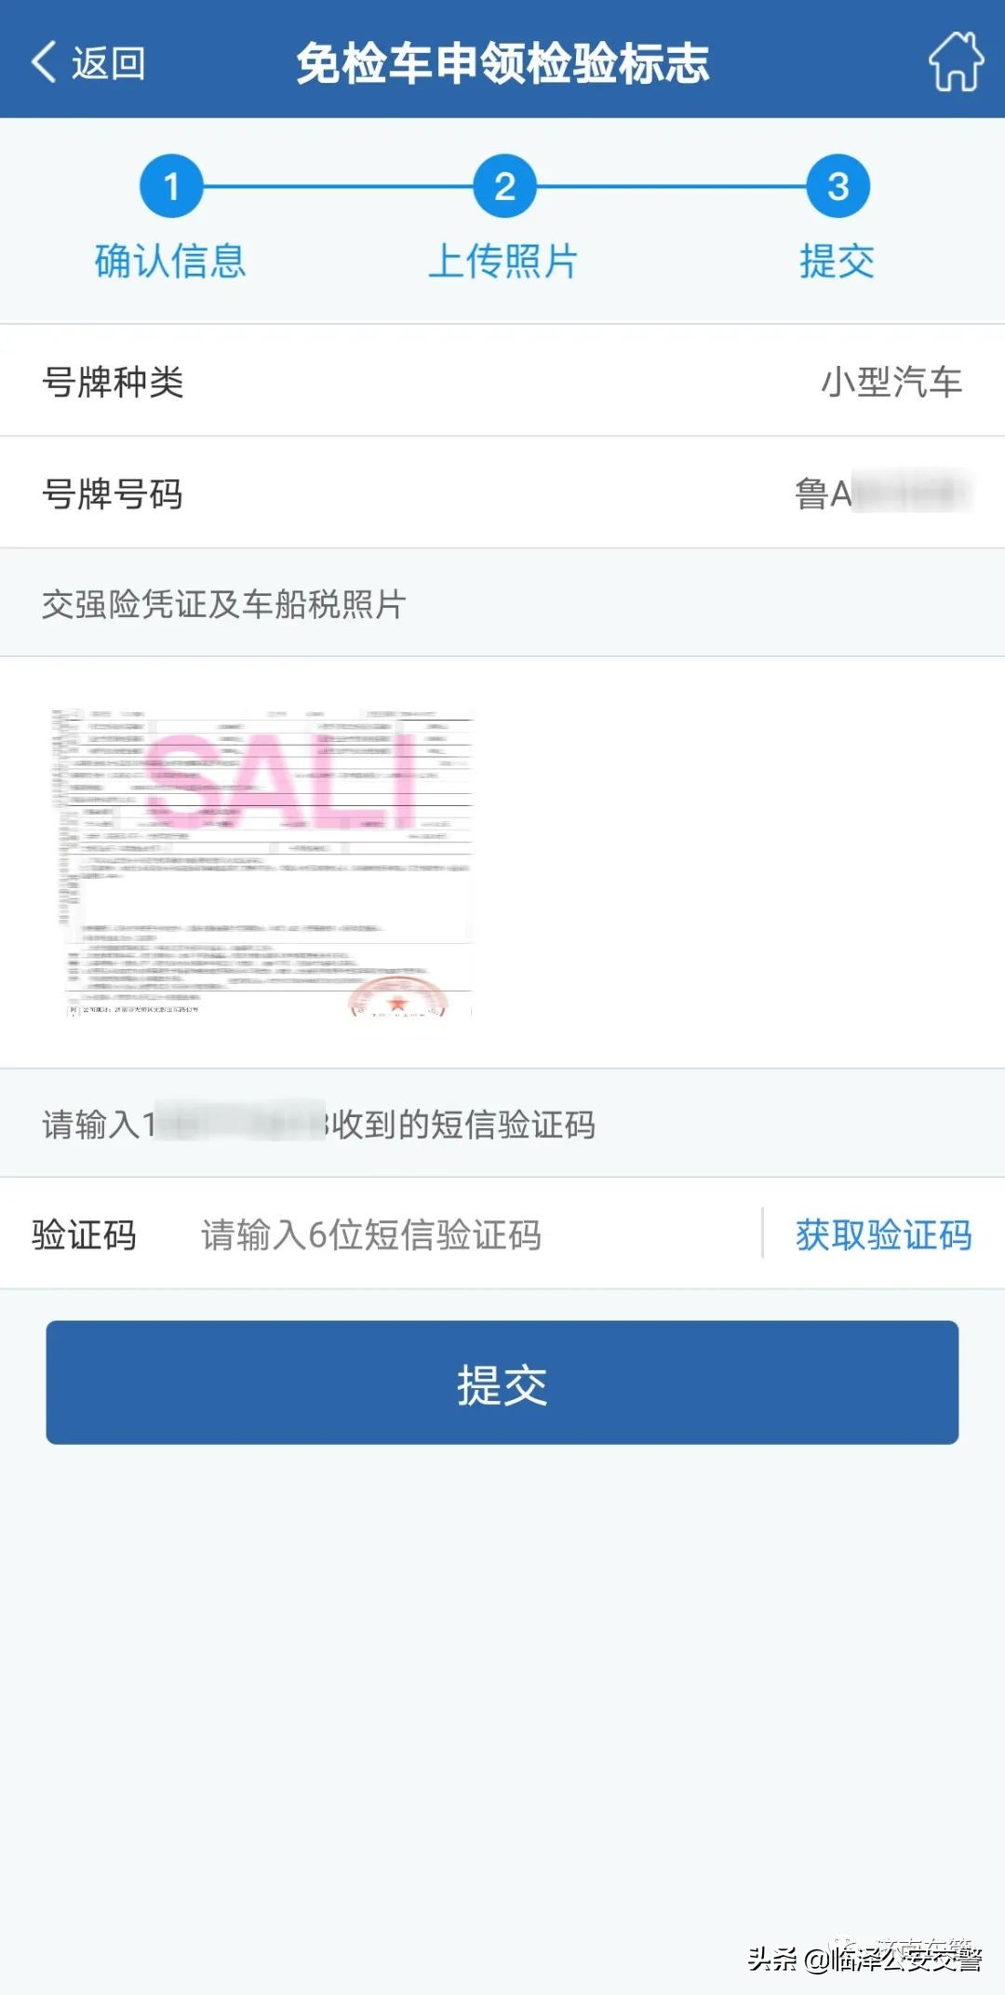Image resolution: width=1005 pixels, height=1995 pixels.
Task: Tap the 交强险凭证及车船税照片 section header
Action: [224, 604]
